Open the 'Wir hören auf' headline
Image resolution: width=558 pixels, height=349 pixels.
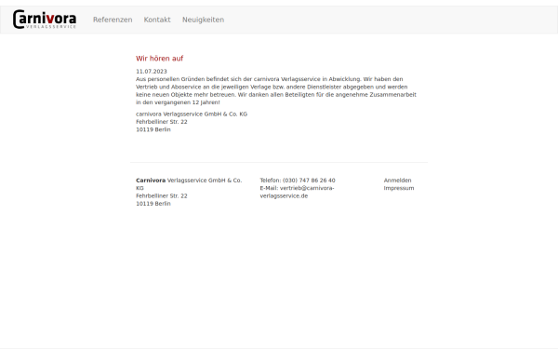pos(159,59)
